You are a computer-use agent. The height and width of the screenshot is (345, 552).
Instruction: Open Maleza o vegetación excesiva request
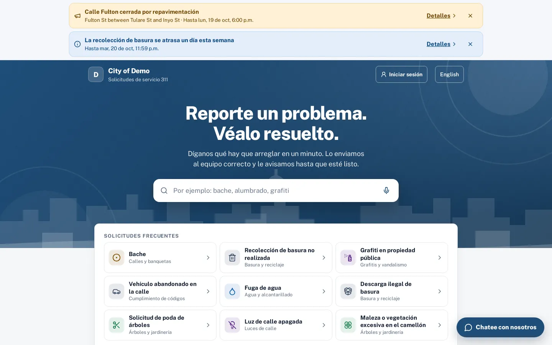point(392,325)
